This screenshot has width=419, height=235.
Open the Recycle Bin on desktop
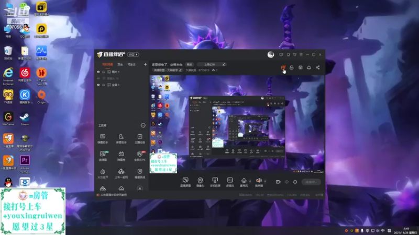click(x=8, y=53)
